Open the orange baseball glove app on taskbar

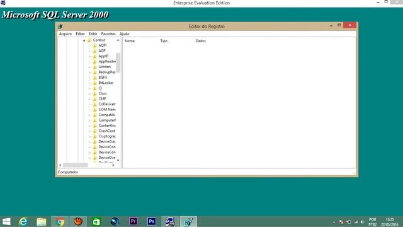click(x=78, y=221)
